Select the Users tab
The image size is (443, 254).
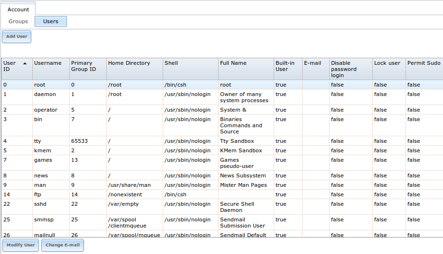tap(51, 21)
